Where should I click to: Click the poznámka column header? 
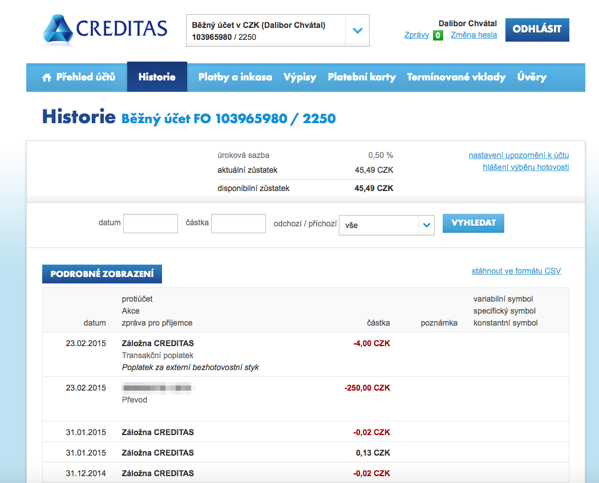pos(439,323)
